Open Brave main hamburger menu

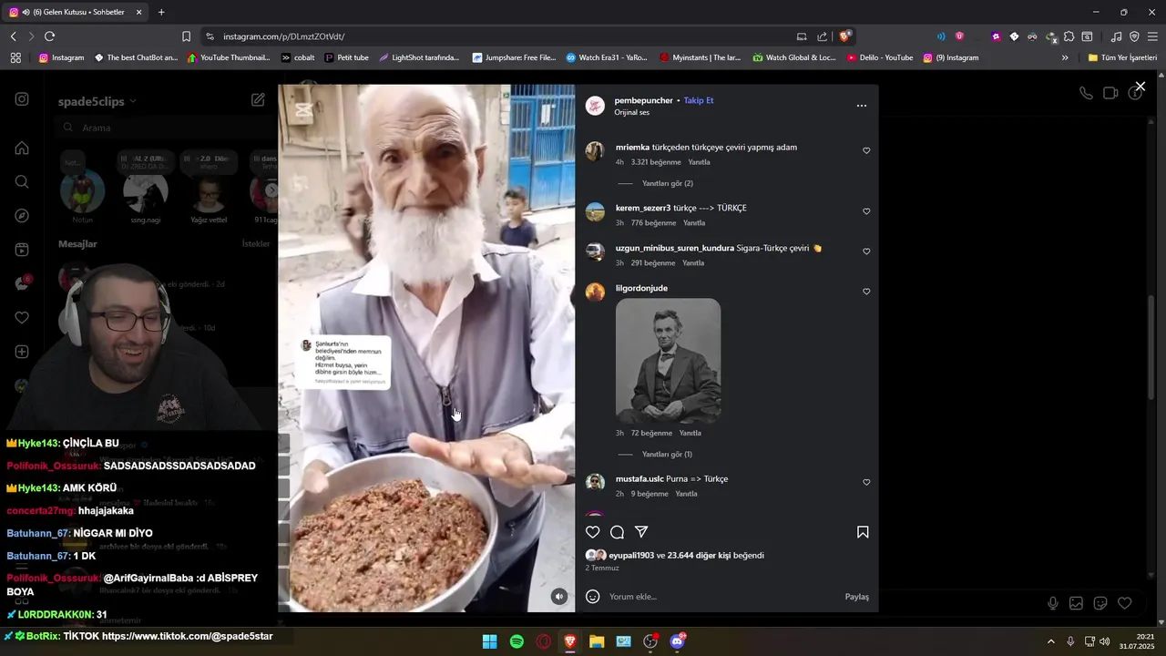1152,36
